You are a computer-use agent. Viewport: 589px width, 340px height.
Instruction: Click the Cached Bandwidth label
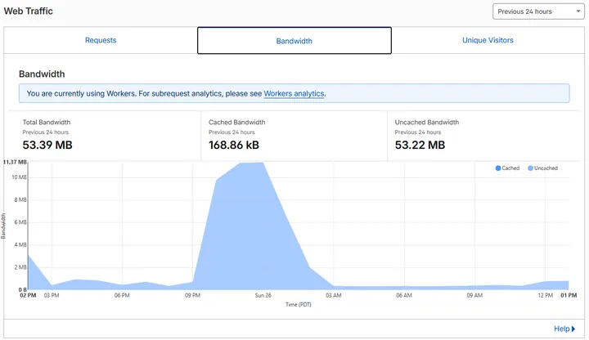236,122
